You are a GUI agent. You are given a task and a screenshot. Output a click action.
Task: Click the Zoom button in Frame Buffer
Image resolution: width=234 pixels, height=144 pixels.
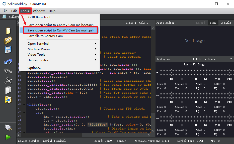(x=213, y=23)
